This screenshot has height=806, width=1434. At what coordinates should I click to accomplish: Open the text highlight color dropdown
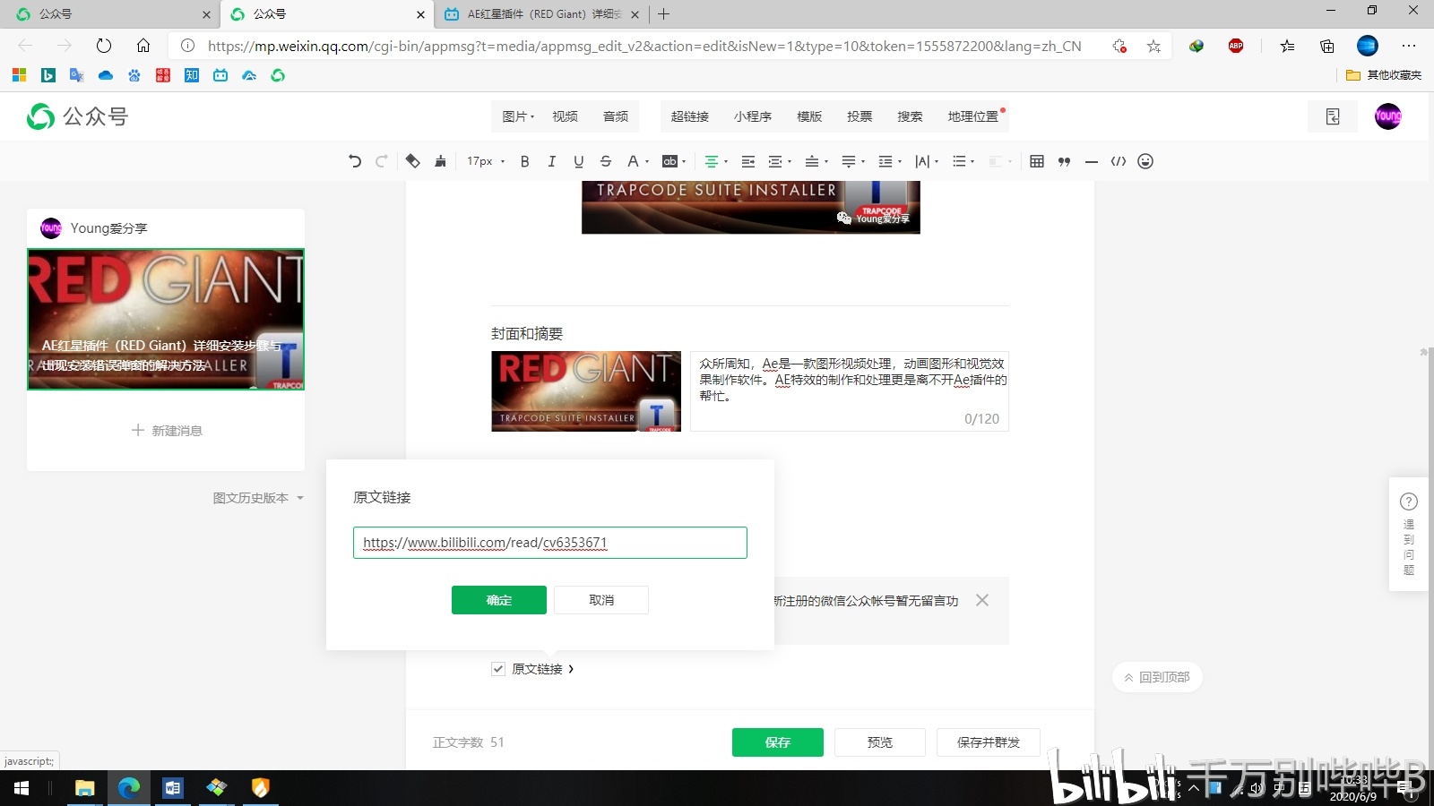pyautogui.click(x=684, y=162)
